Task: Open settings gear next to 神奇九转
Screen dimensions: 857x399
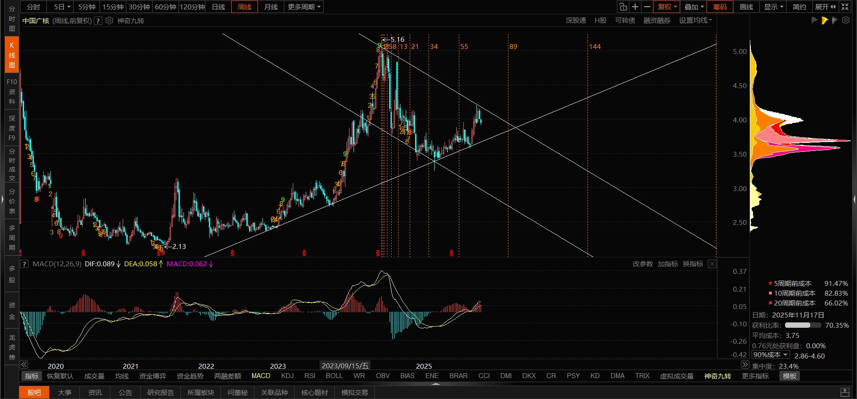Action: coord(109,20)
